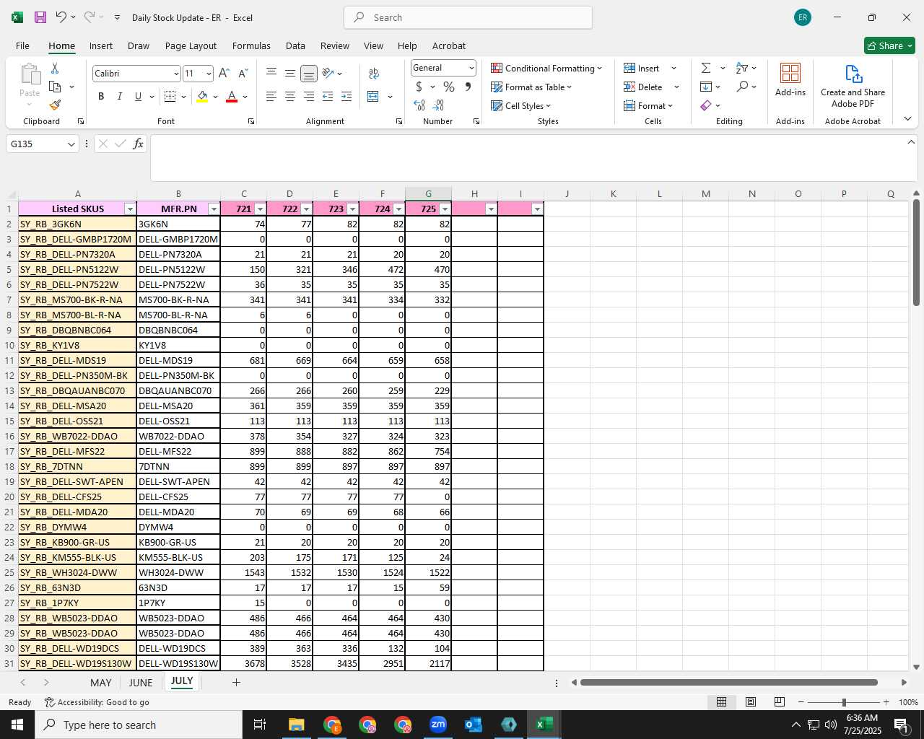The width and height of the screenshot is (924, 739).
Task: Apply Accounting Number Format dollar icon
Action: (x=419, y=87)
